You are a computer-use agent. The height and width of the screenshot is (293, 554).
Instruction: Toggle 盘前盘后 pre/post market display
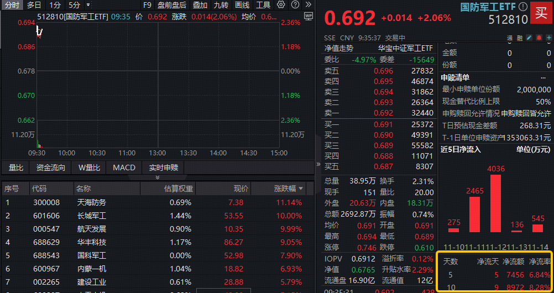[x=172, y=5]
